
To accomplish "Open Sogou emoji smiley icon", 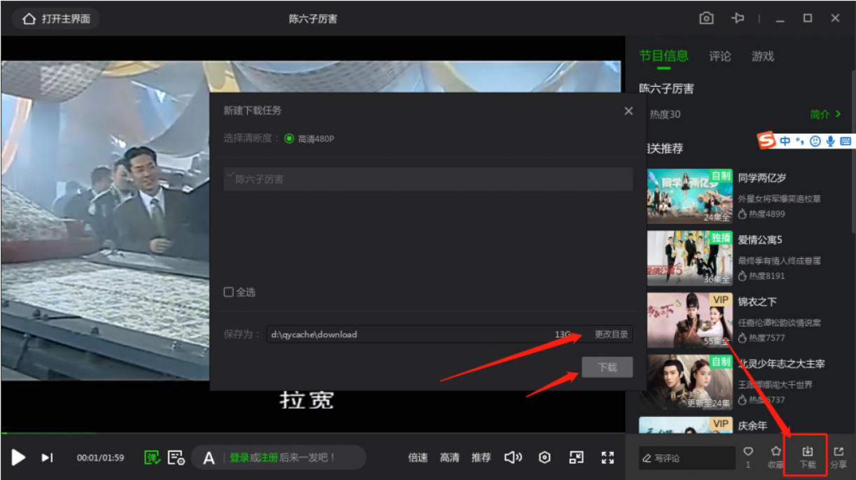I will tap(815, 141).
